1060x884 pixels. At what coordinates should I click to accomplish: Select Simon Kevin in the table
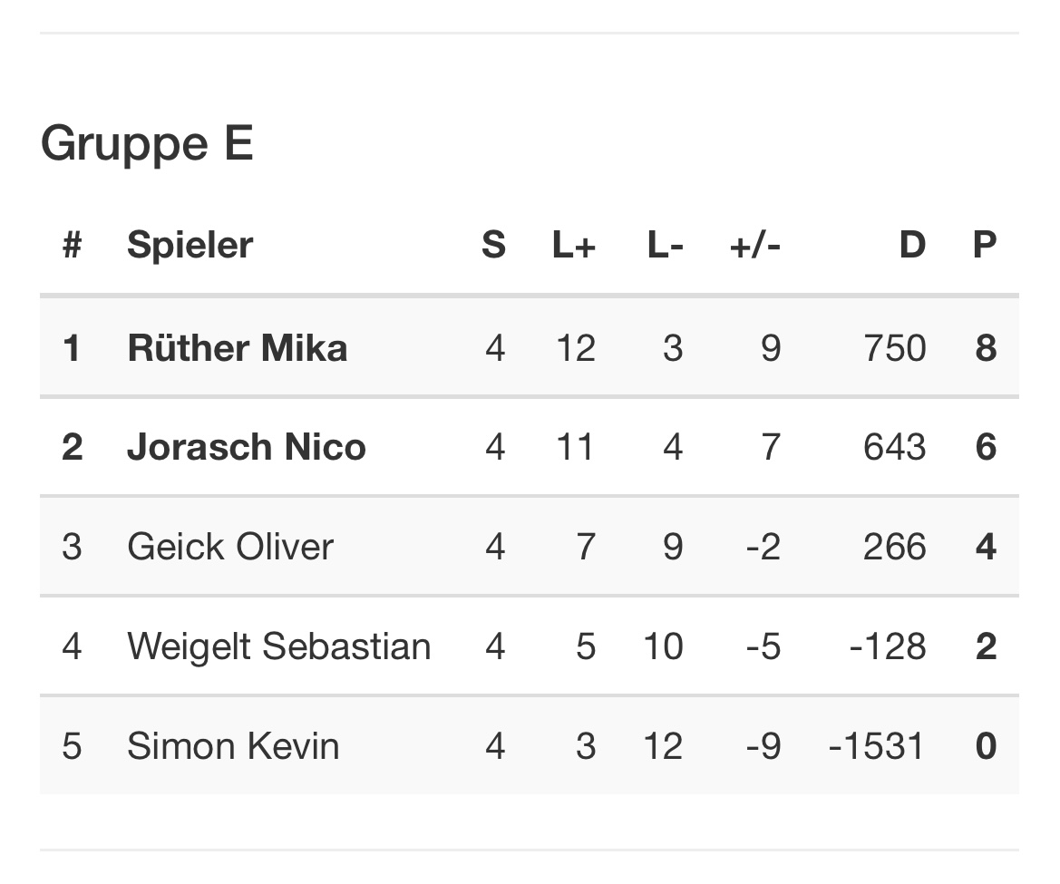(233, 746)
